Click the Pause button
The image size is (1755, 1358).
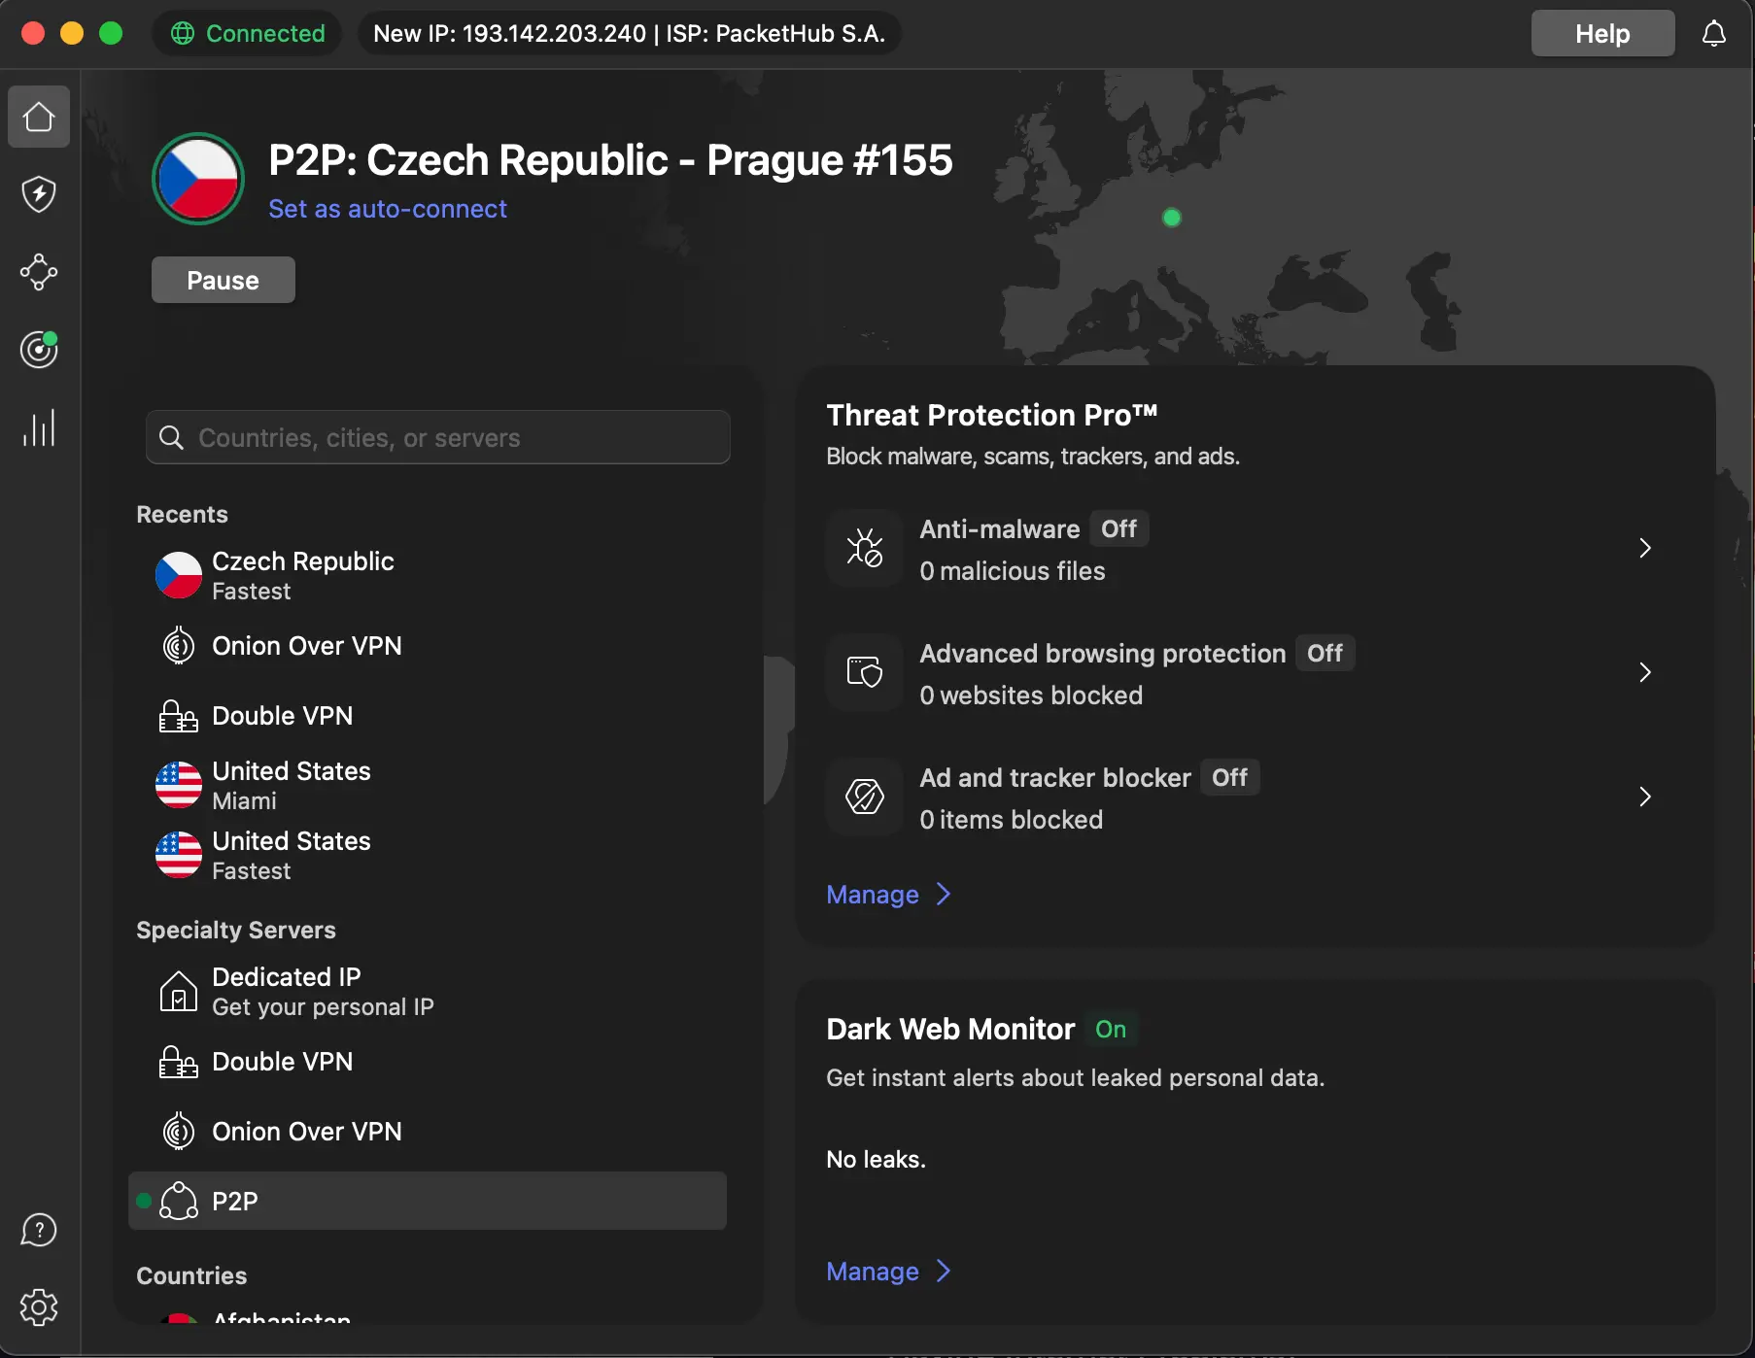[223, 280]
